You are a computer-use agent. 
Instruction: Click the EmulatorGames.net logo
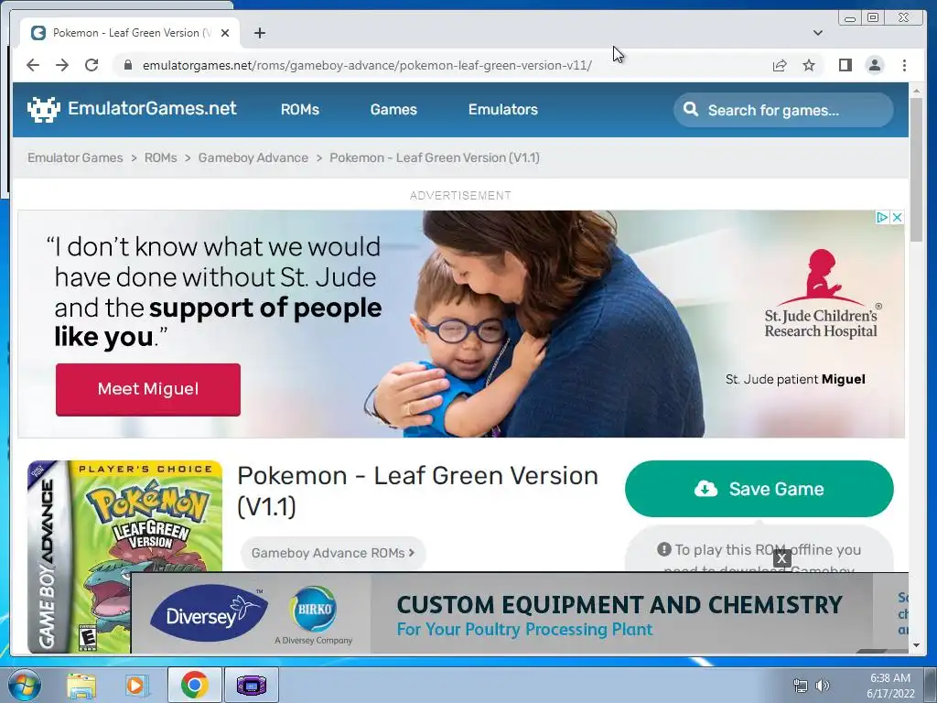tap(132, 109)
